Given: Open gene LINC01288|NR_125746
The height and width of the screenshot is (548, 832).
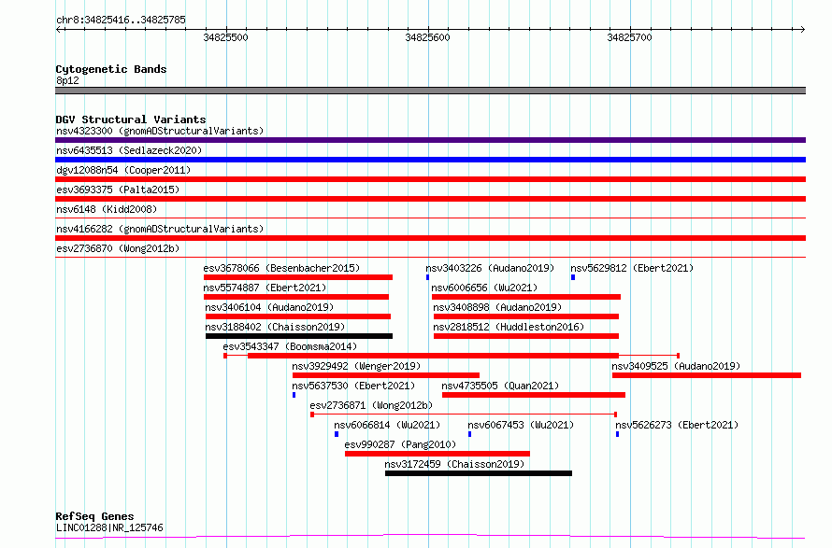Looking at the screenshot, I should tap(109, 527).
